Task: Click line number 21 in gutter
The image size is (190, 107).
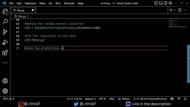Action: tap(18, 48)
